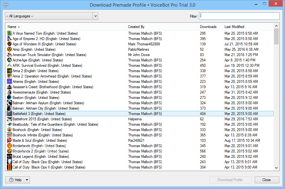Close the window using title bar X
The height and width of the screenshot is (189, 285).
point(276,3)
